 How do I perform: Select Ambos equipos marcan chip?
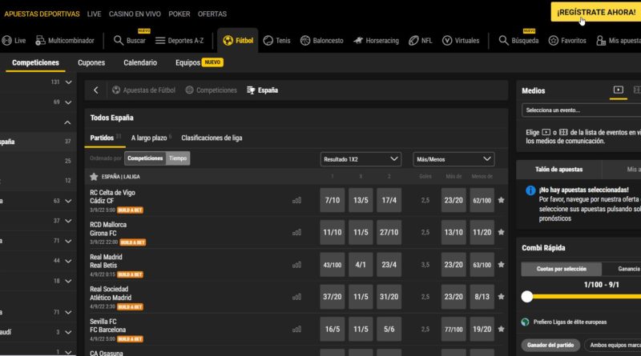[615, 345]
